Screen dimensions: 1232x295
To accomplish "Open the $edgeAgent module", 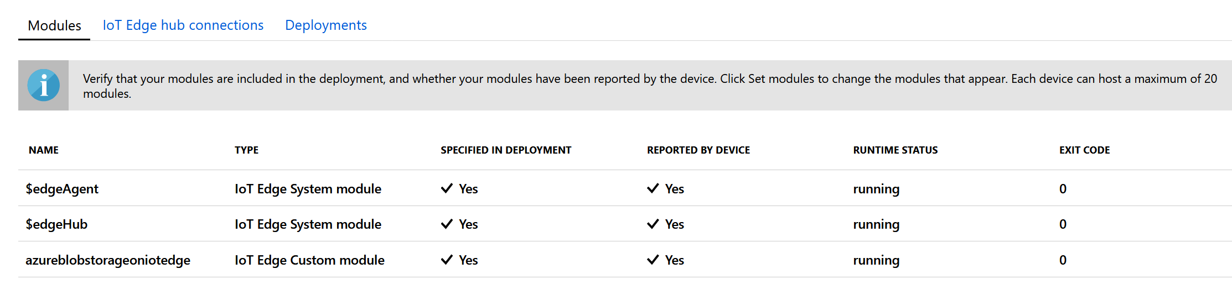I will coord(62,189).
